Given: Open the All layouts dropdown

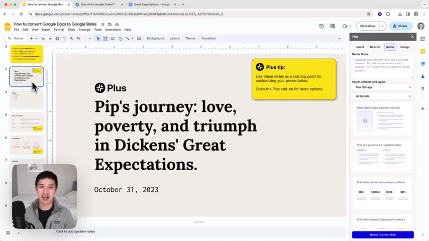Looking at the screenshot, I should pos(383,96).
